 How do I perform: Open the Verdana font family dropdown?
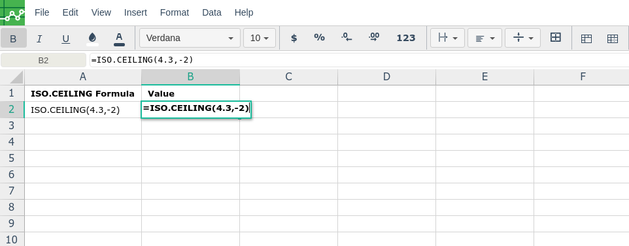click(x=190, y=38)
